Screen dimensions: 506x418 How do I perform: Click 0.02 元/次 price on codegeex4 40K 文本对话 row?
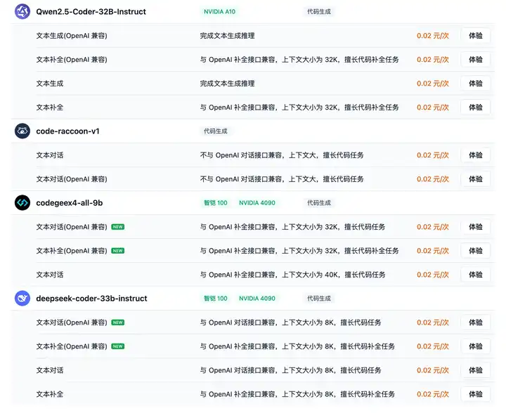[433, 275]
